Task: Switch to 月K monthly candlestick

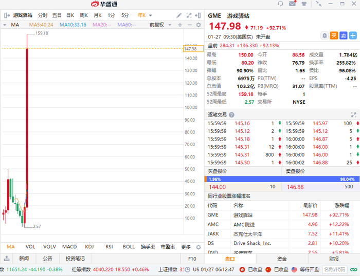Action: [98, 15]
